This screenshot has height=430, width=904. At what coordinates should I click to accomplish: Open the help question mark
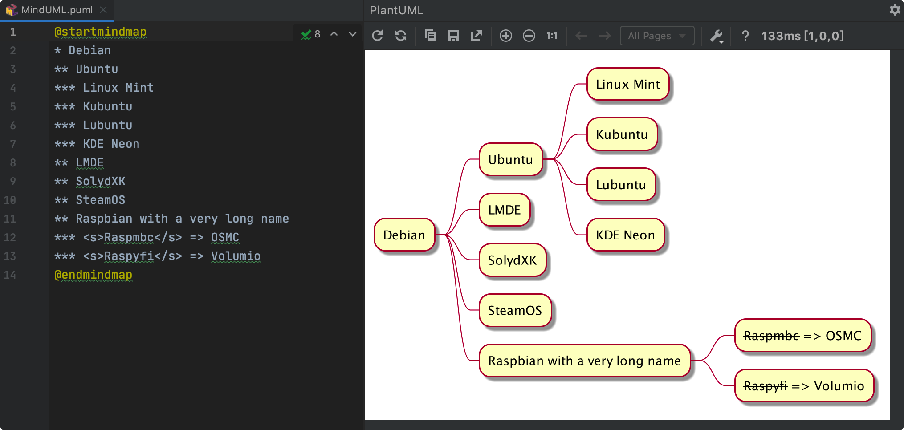pyautogui.click(x=745, y=36)
